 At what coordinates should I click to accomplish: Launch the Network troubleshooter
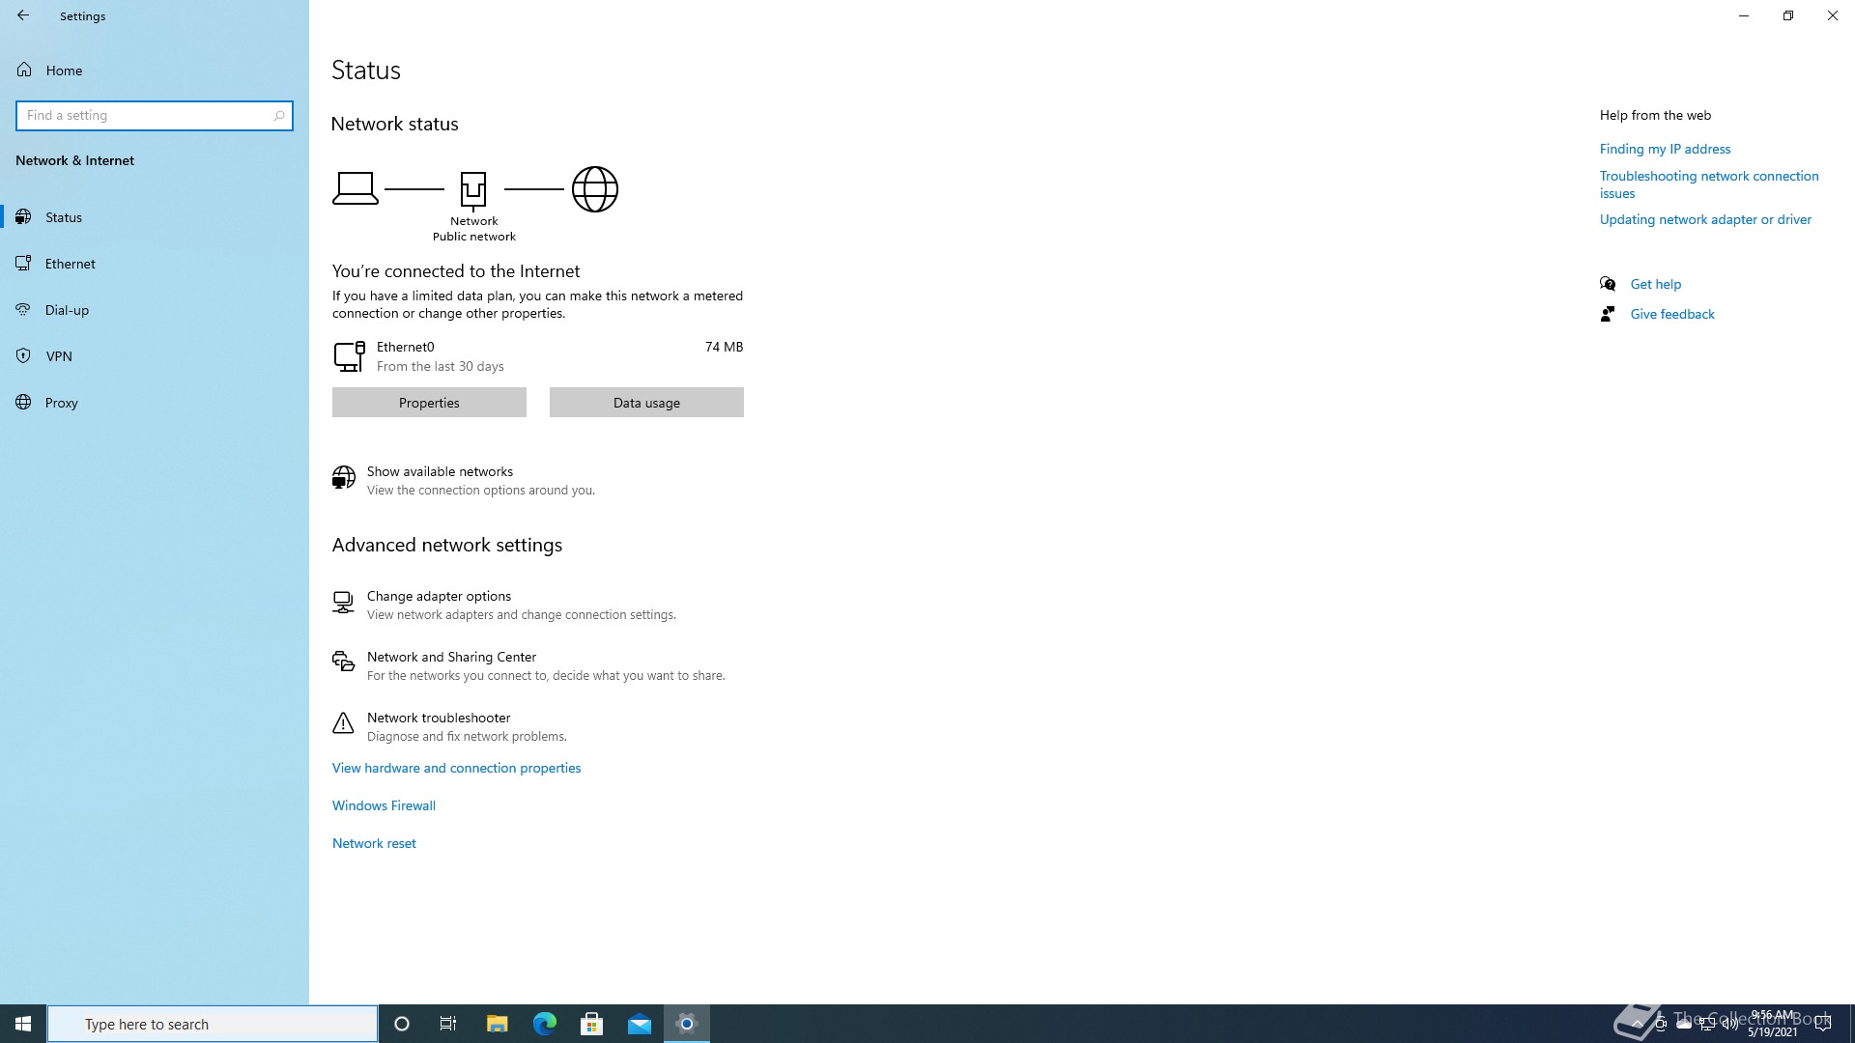pos(439,719)
